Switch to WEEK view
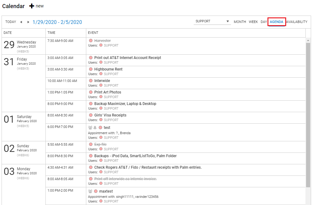312x205 pixels. (253, 22)
